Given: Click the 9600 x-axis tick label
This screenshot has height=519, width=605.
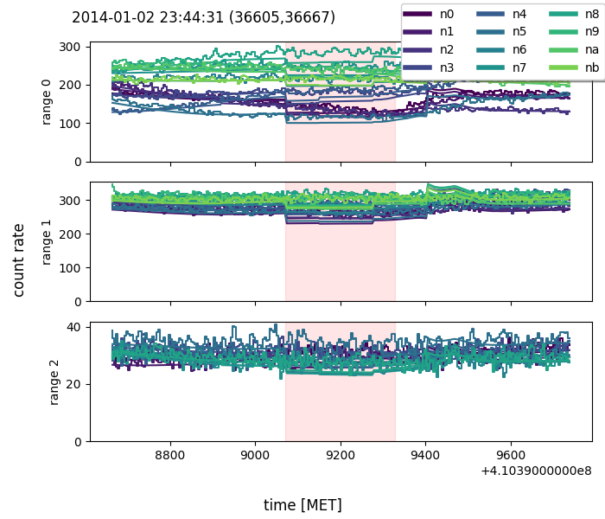Looking at the screenshot, I should point(511,455).
